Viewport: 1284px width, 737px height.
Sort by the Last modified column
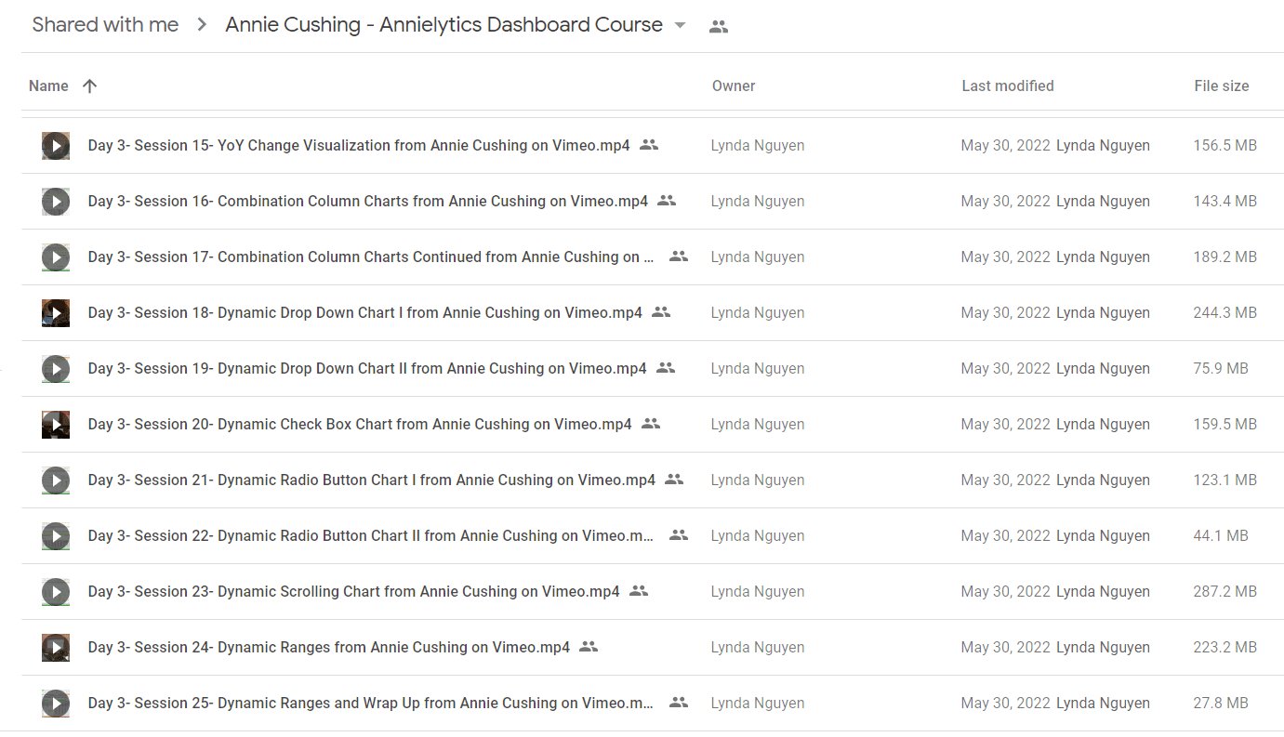pyautogui.click(x=1008, y=86)
